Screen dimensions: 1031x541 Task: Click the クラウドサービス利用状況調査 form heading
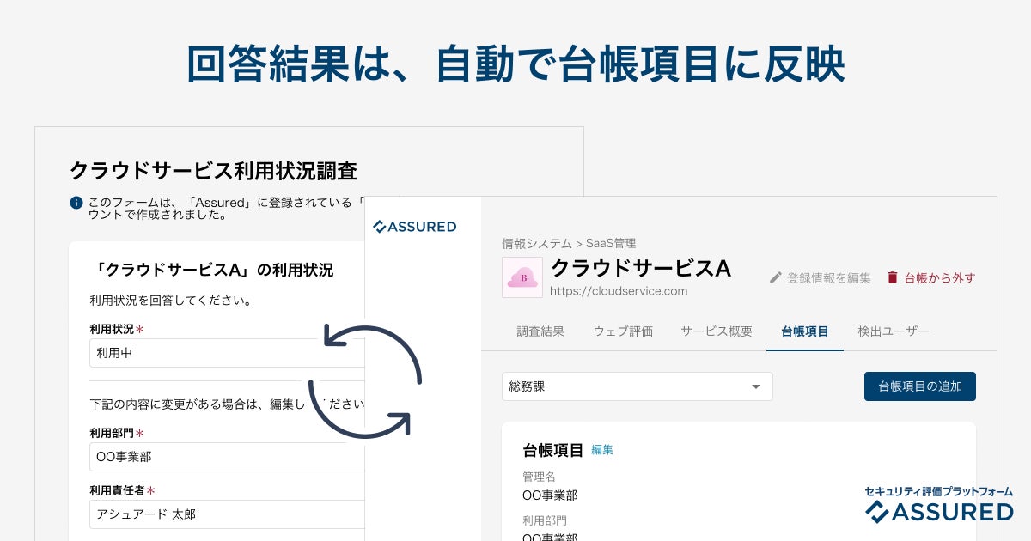[x=213, y=170]
